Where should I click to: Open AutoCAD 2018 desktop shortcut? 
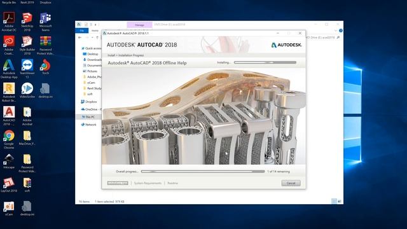9,116
